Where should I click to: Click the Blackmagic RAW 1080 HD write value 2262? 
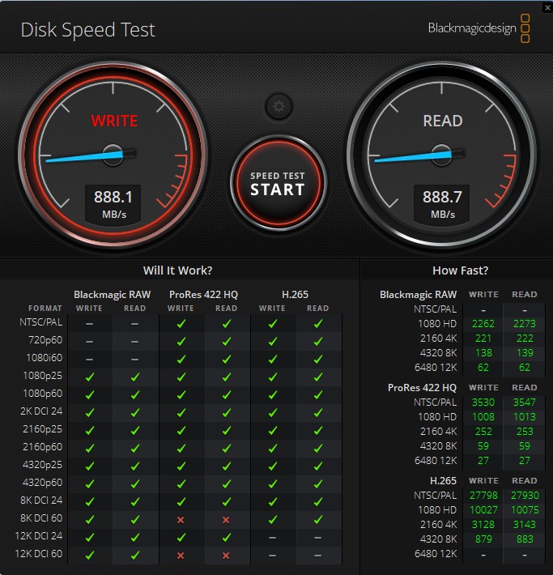(x=483, y=324)
